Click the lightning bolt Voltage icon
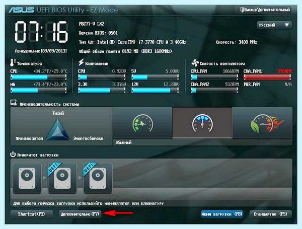 point(81,62)
